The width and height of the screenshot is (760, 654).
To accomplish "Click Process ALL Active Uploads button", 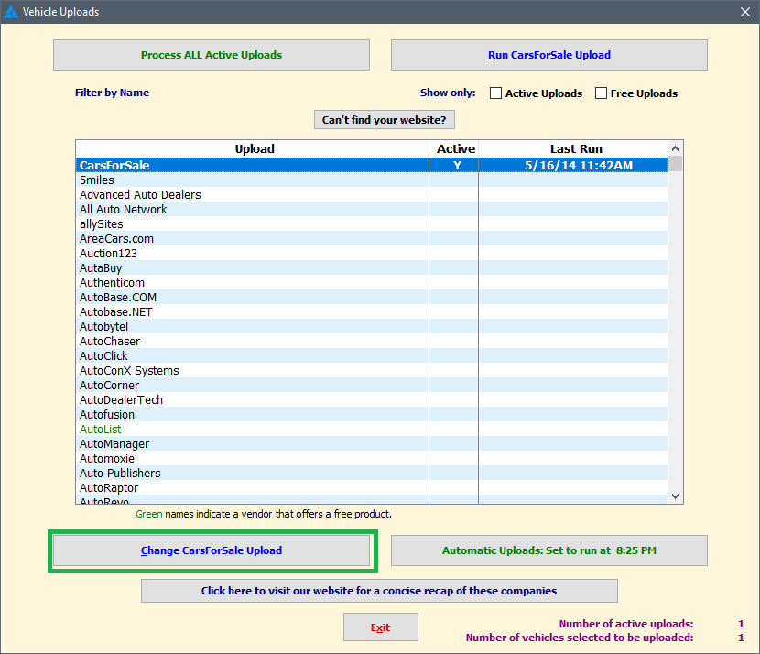I will [x=212, y=55].
